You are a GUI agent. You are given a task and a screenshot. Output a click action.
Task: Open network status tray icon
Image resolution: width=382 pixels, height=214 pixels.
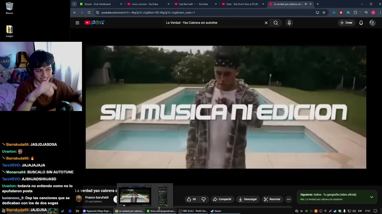coord(349,211)
